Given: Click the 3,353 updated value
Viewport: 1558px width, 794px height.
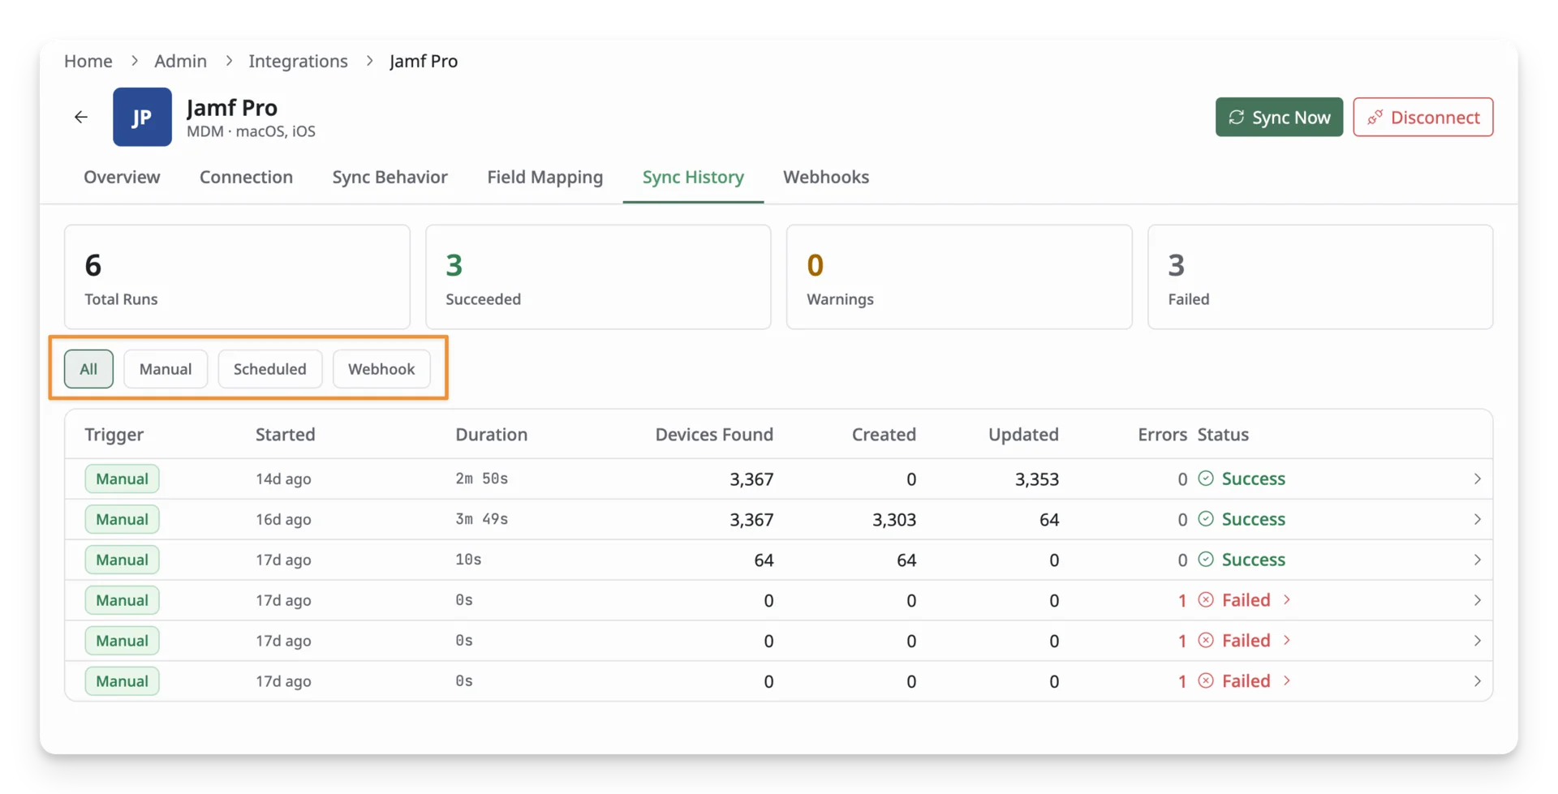Looking at the screenshot, I should [1036, 479].
